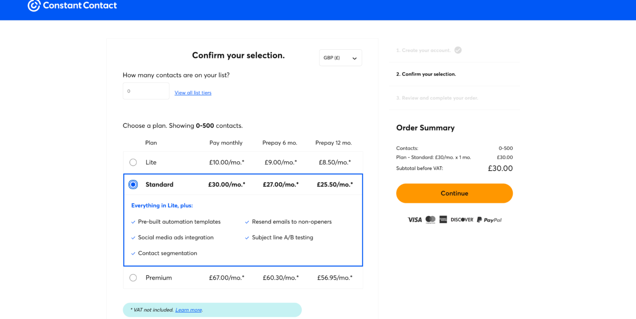Viewport: 636px width, 319px height.
Task: Select step 2 Confirm your selection
Action: pyautogui.click(x=426, y=74)
